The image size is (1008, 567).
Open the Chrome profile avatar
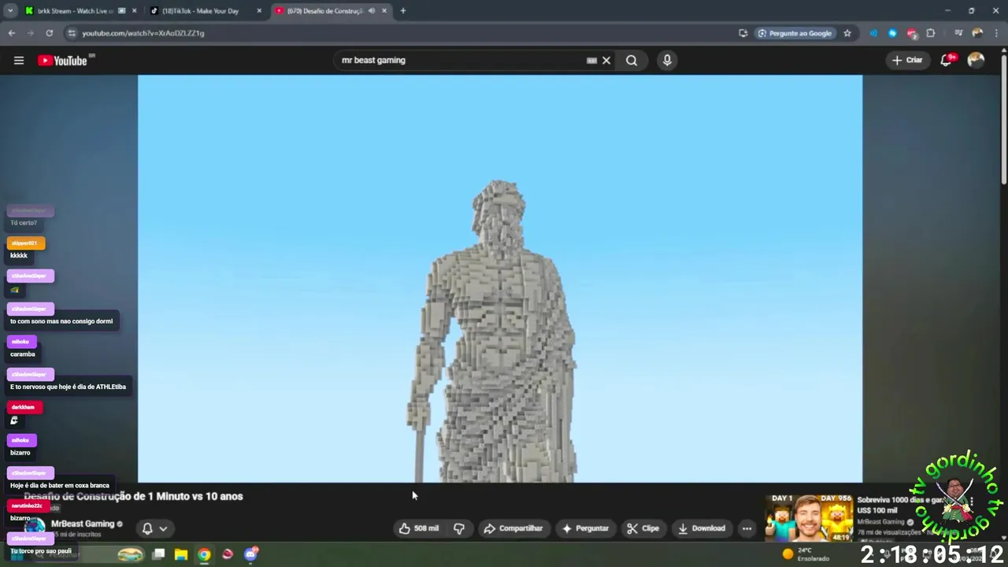click(977, 33)
